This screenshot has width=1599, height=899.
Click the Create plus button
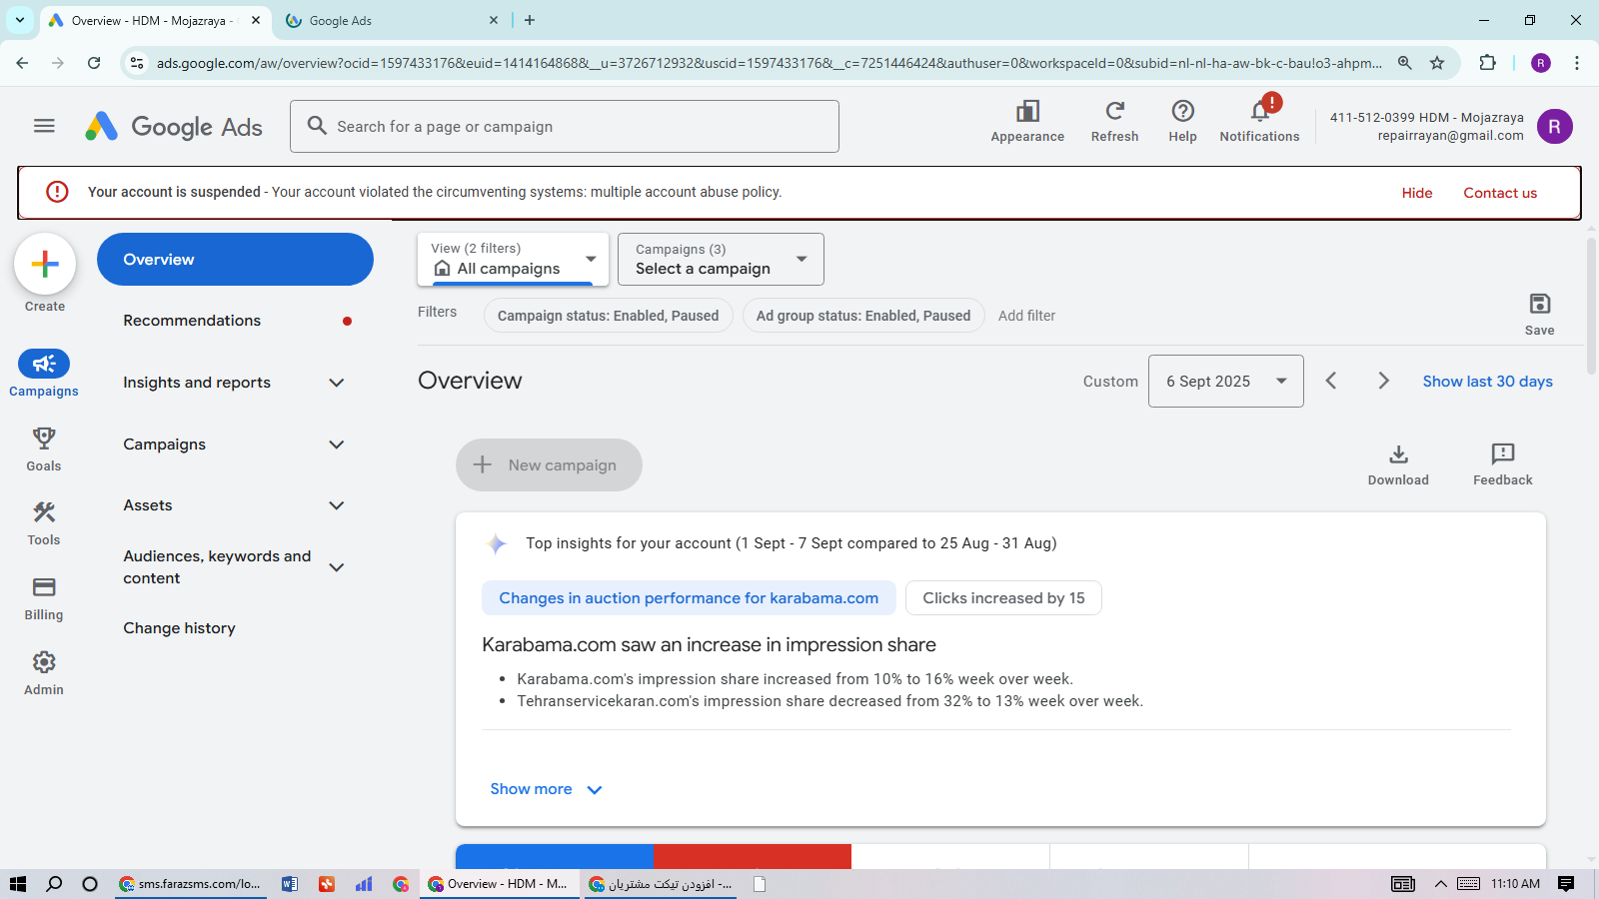tap(45, 264)
